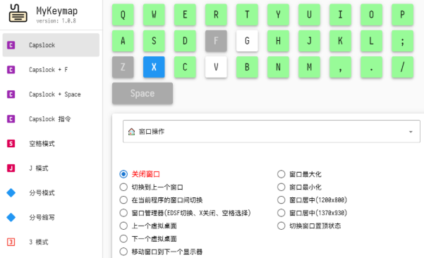This screenshot has height=258, width=424.
Task: Click the red J icon for J 模式
Action: [11, 168]
